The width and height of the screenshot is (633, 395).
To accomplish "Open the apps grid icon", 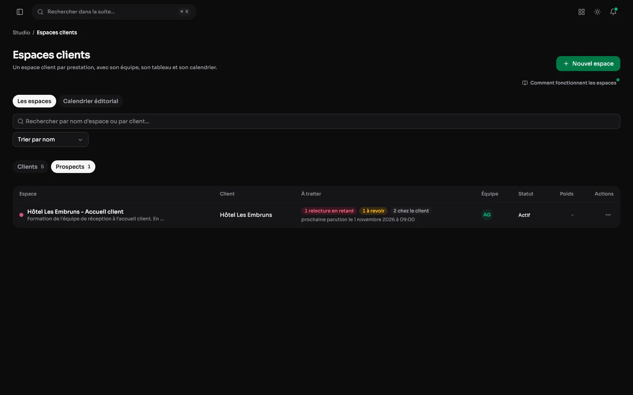I will point(582,12).
